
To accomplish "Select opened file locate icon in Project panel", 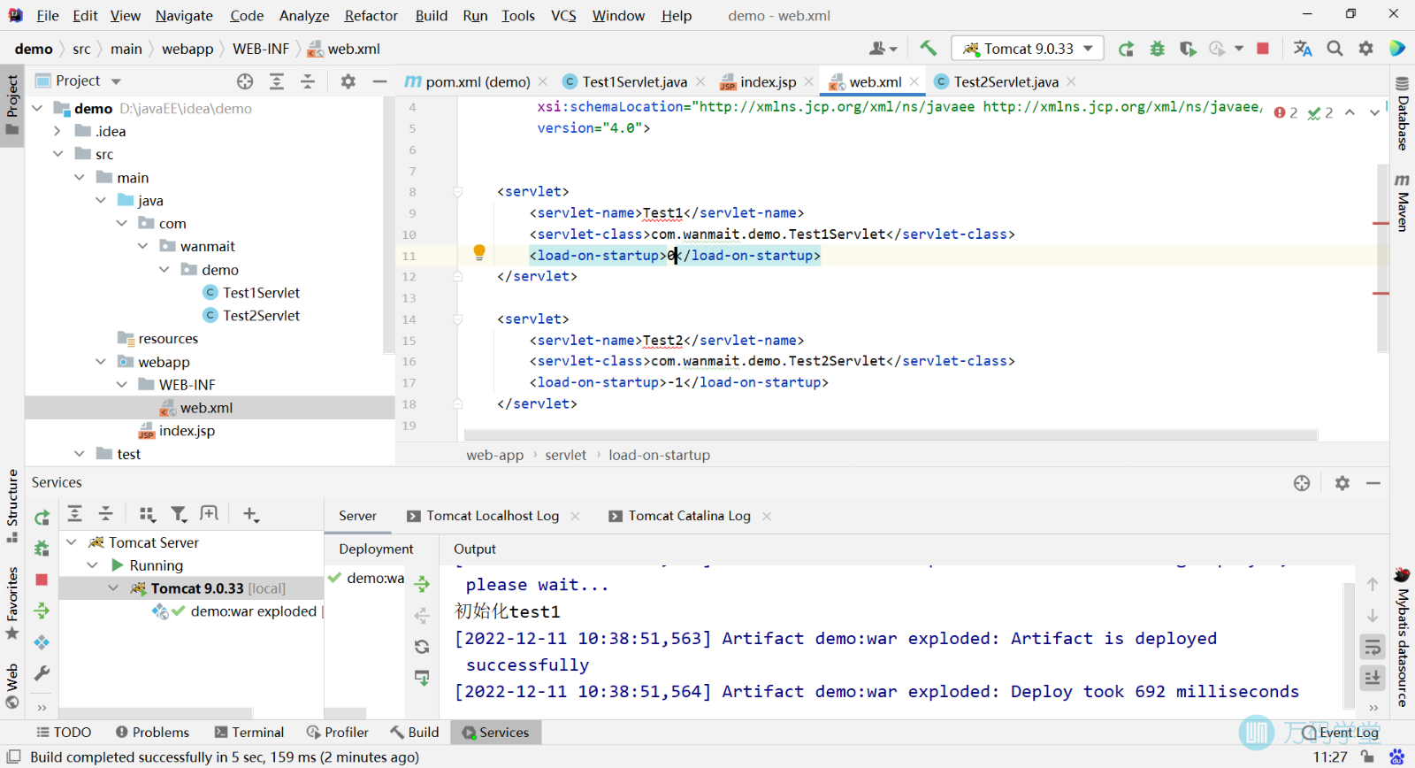I will 245,81.
